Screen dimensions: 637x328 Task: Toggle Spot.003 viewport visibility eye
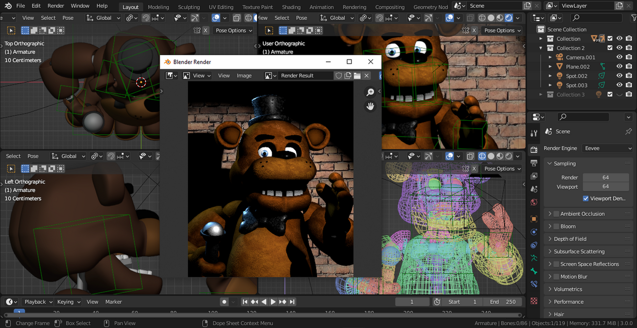[x=620, y=85]
